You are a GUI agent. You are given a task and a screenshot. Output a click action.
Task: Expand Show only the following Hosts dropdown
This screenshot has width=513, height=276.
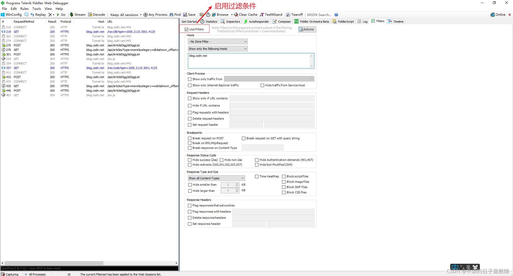coord(218,49)
